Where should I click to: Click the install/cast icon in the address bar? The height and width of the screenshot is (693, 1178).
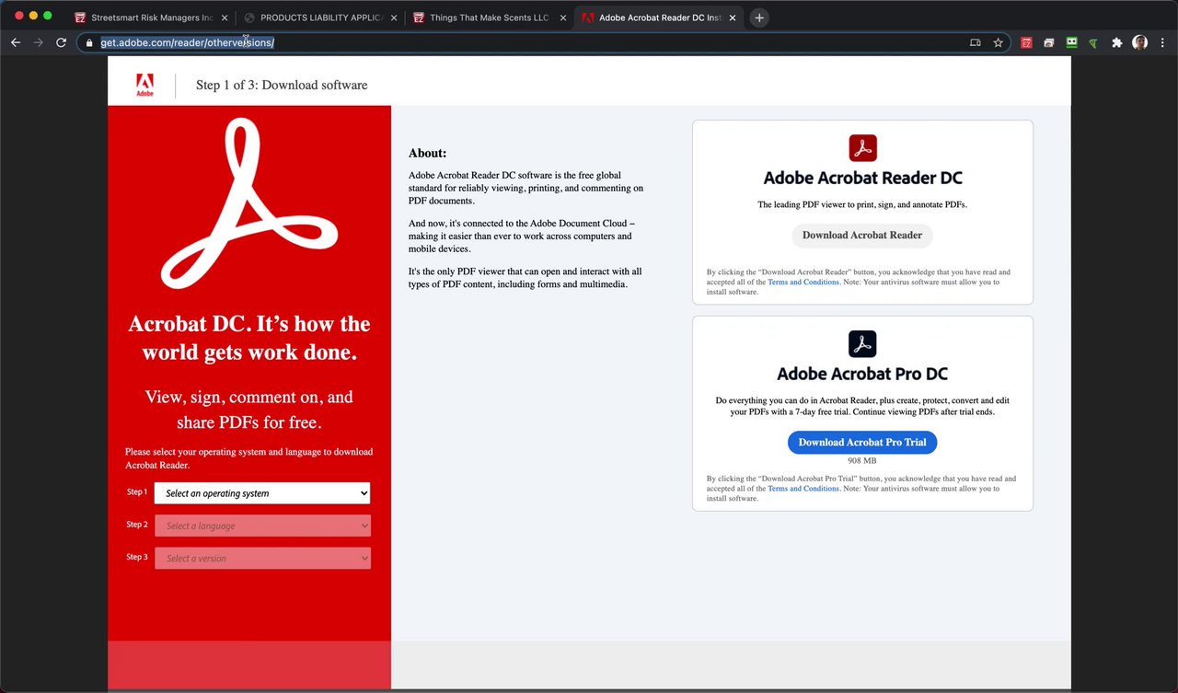976,42
